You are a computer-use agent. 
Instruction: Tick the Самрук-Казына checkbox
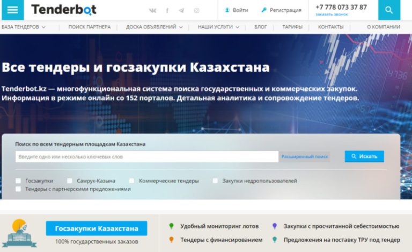coord(70,181)
